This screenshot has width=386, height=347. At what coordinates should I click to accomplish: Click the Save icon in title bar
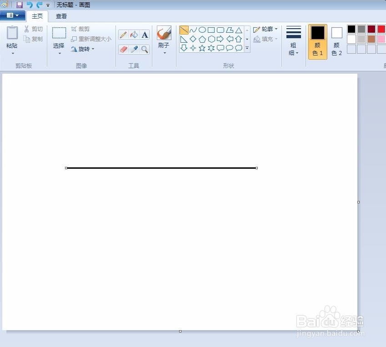coord(20,5)
